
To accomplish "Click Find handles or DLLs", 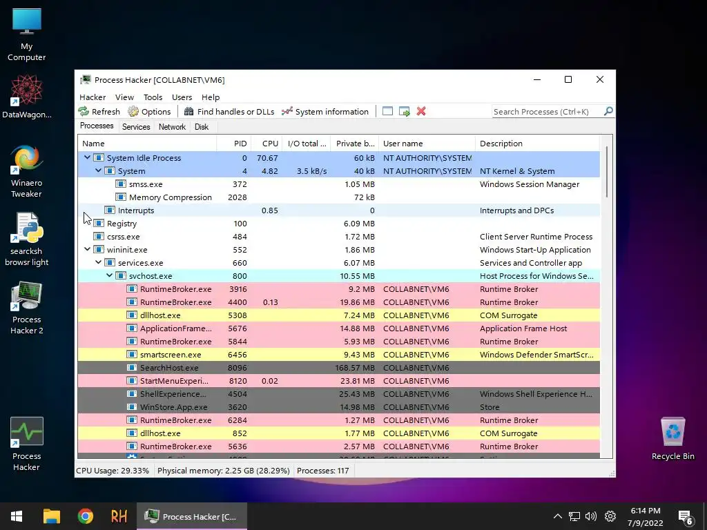I will point(229,111).
